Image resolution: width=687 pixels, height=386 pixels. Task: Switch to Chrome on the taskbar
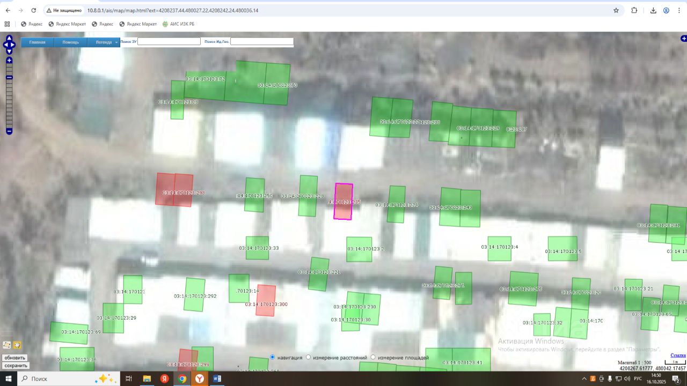pyautogui.click(x=182, y=378)
